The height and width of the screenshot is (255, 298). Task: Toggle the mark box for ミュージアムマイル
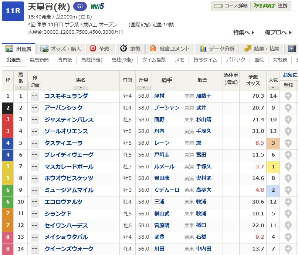[x=35, y=190]
